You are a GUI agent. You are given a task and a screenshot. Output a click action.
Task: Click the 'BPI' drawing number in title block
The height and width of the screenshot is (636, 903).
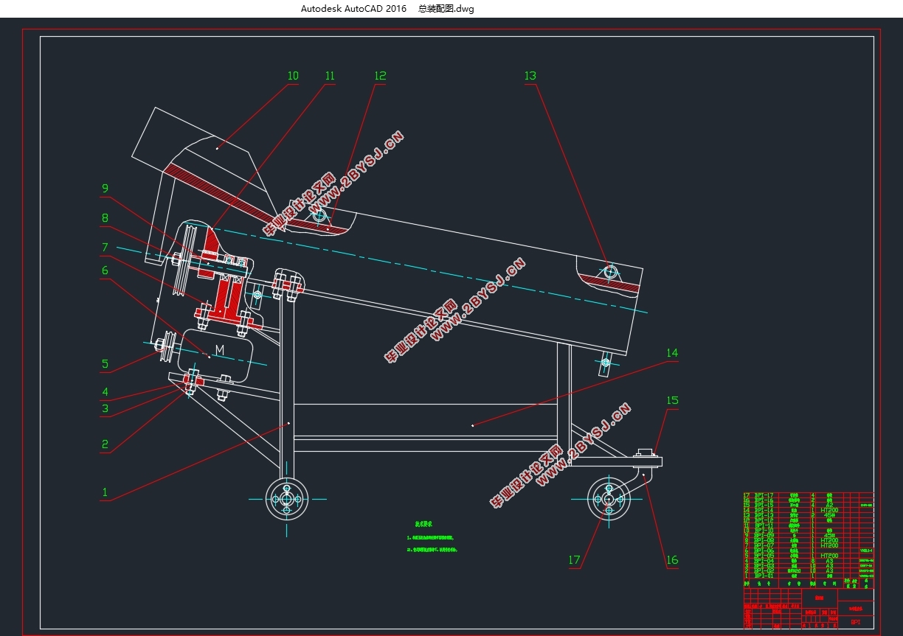856,622
